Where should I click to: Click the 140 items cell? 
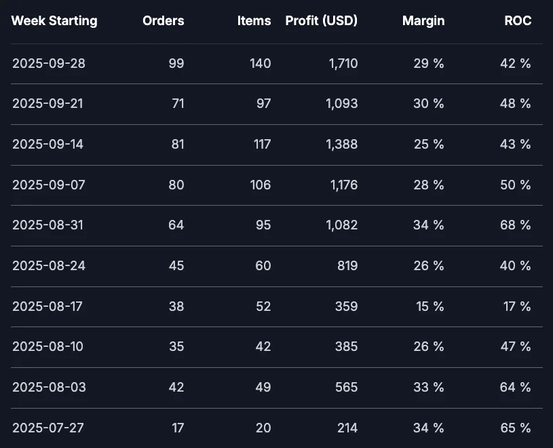[x=259, y=63]
